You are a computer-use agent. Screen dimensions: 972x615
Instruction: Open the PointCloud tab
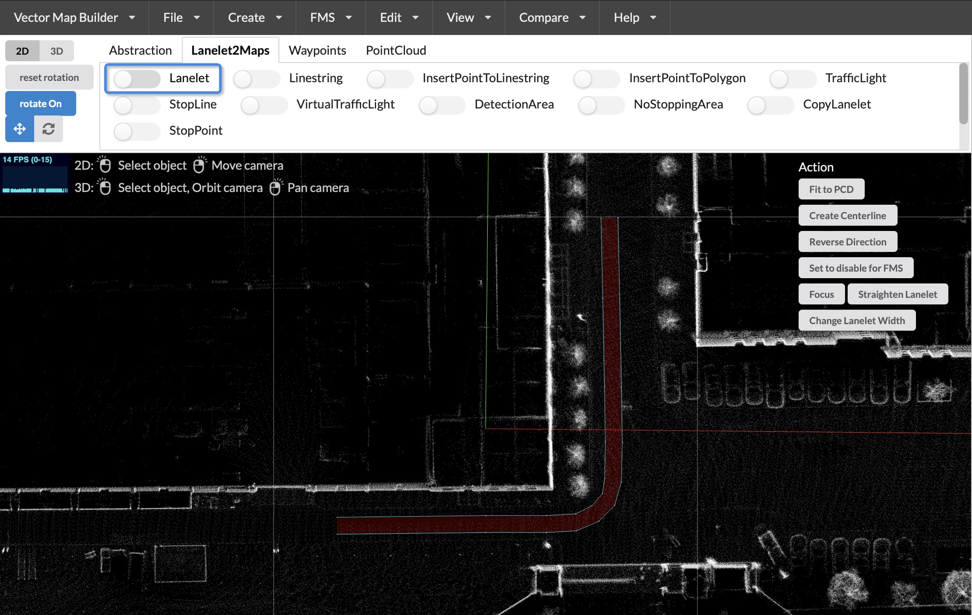click(395, 50)
